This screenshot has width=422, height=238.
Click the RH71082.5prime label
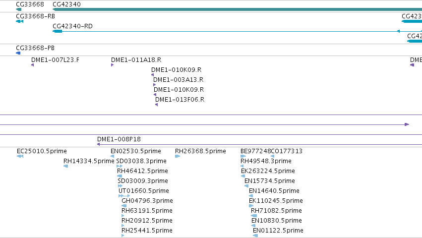[276, 211]
